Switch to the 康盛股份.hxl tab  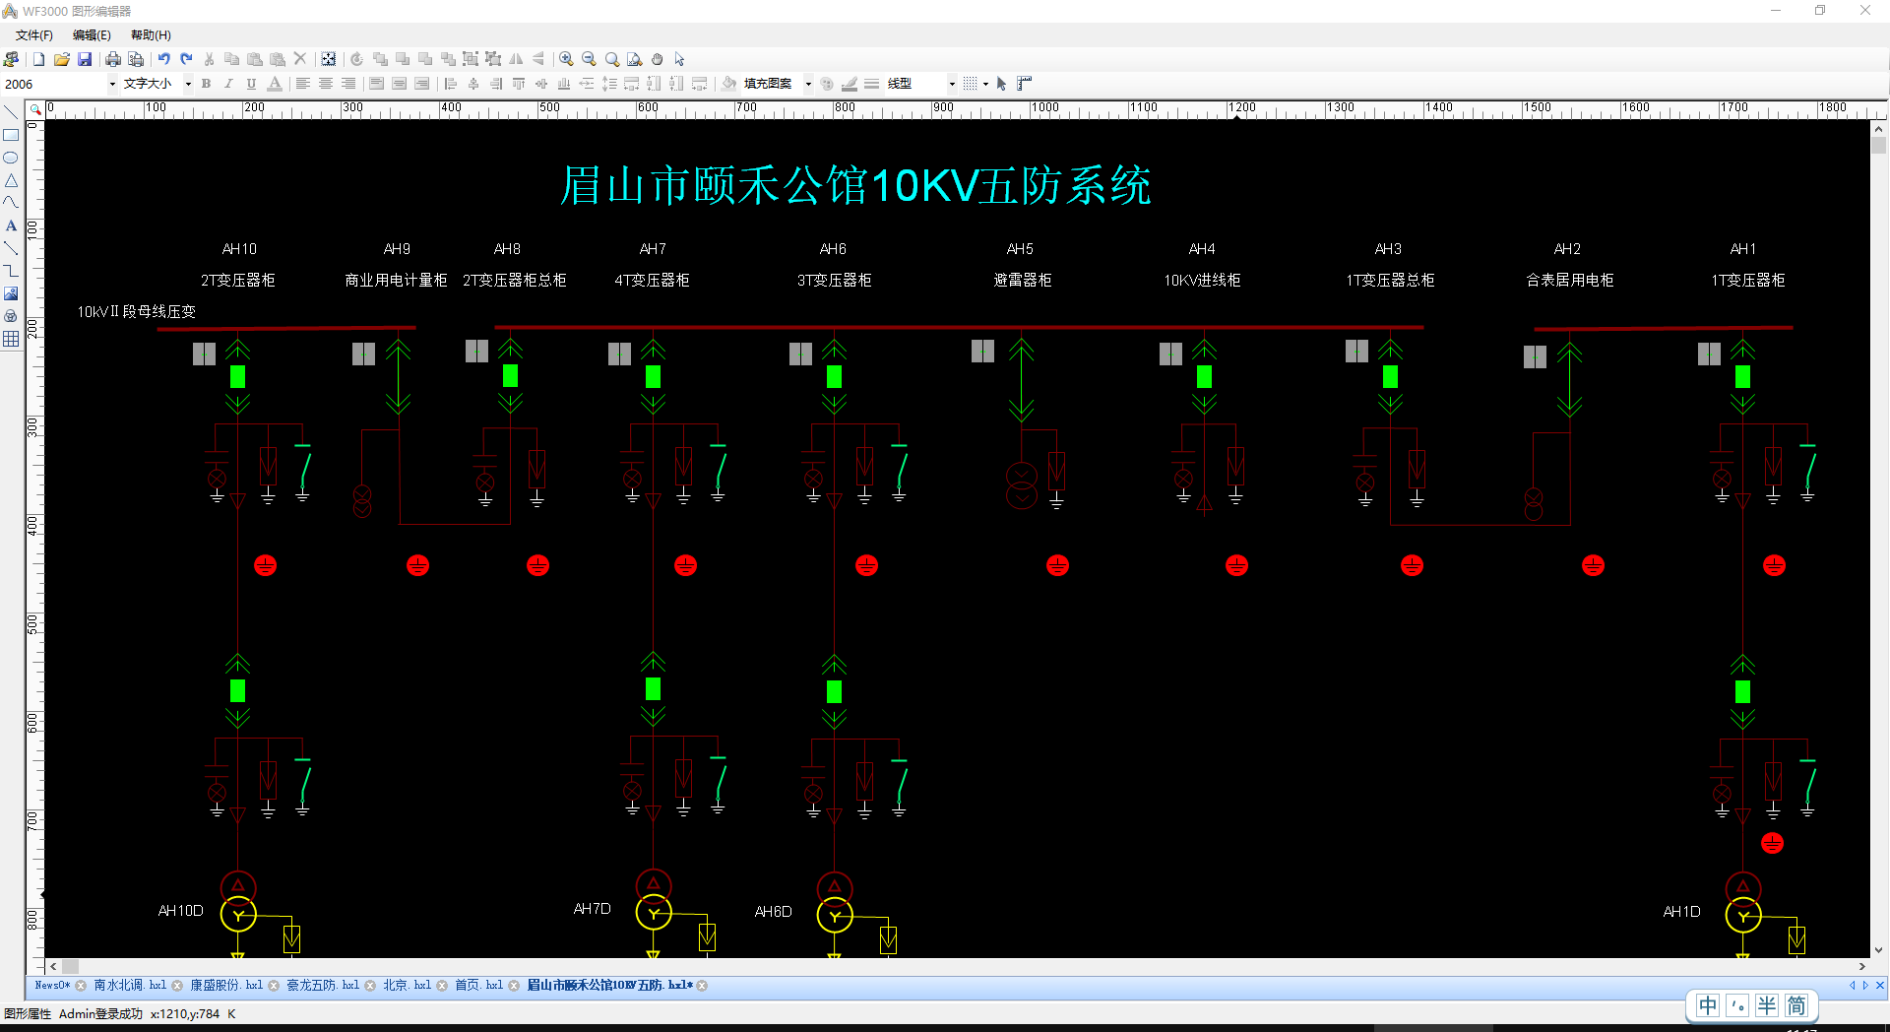pos(226,985)
